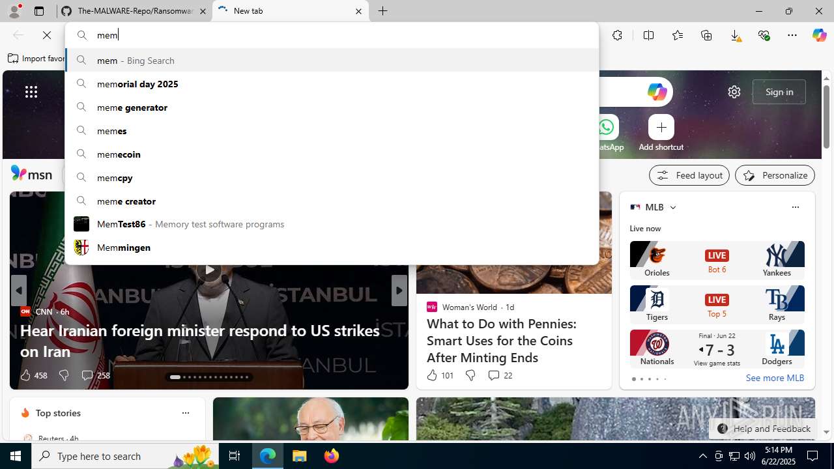The height and width of the screenshot is (469, 834).
Task: Open the apps grid launcher
Action: 31,92
